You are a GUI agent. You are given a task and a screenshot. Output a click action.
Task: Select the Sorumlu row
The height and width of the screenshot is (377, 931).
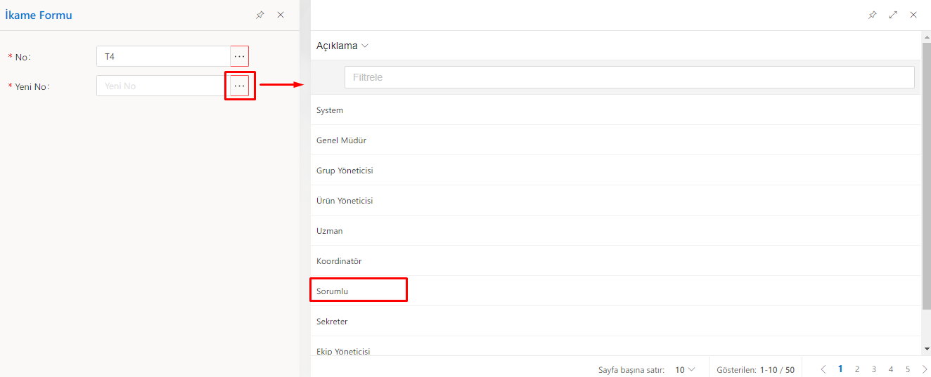tap(333, 291)
